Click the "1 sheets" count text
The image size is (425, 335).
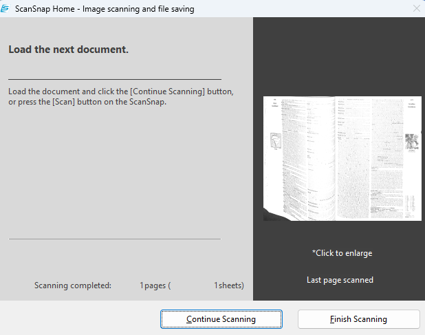pos(228,285)
